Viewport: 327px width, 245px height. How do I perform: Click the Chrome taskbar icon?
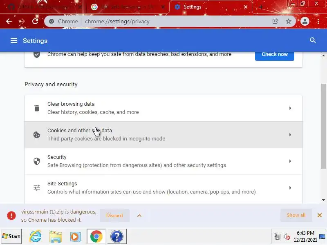coord(96,236)
